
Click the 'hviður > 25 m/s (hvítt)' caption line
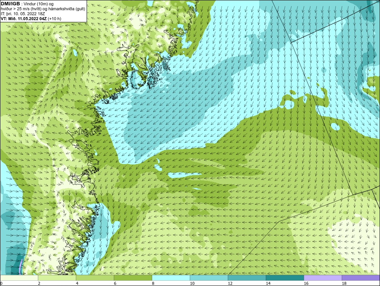click(43, 9)
